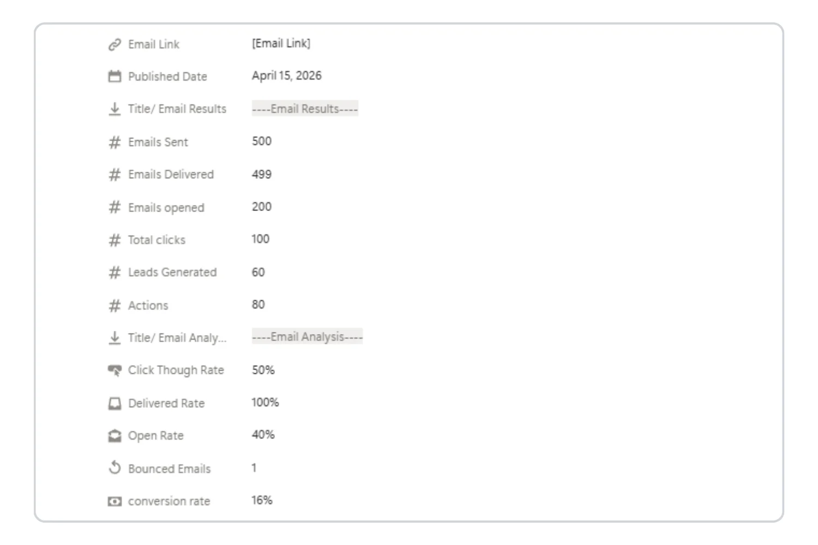Click the open envelope icon beside Open Rate

click(x=114, y=435)
